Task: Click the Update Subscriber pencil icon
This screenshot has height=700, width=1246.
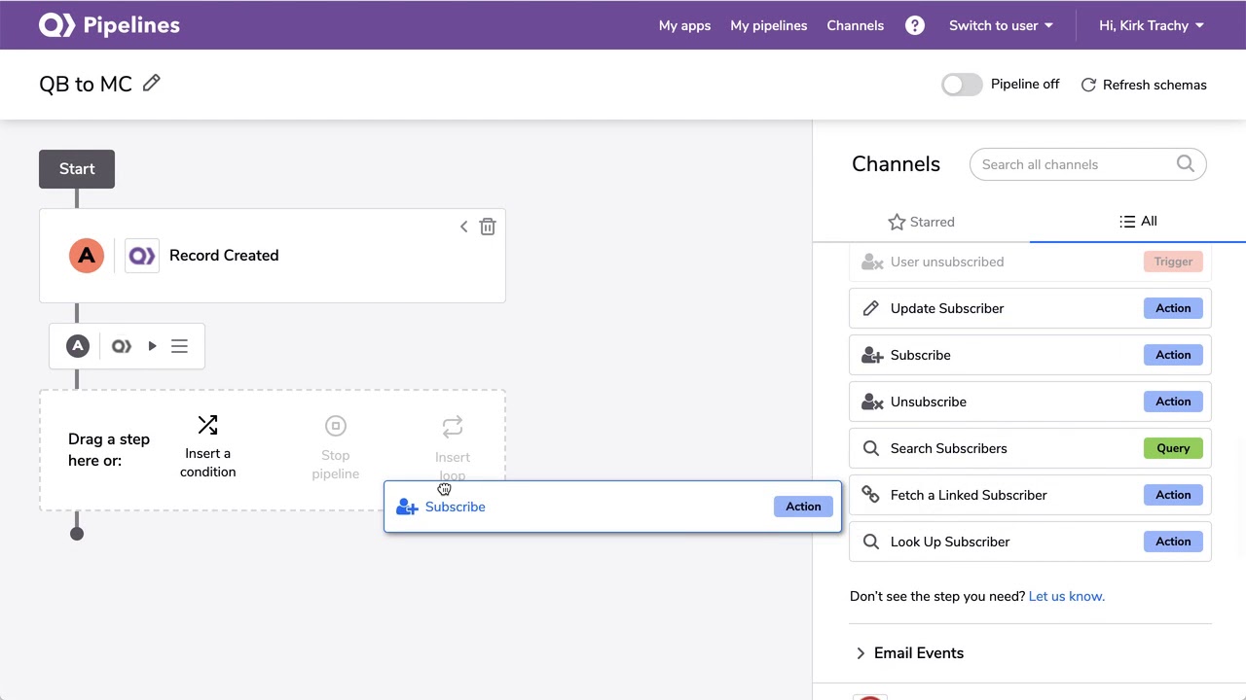Action: (871, 308)
